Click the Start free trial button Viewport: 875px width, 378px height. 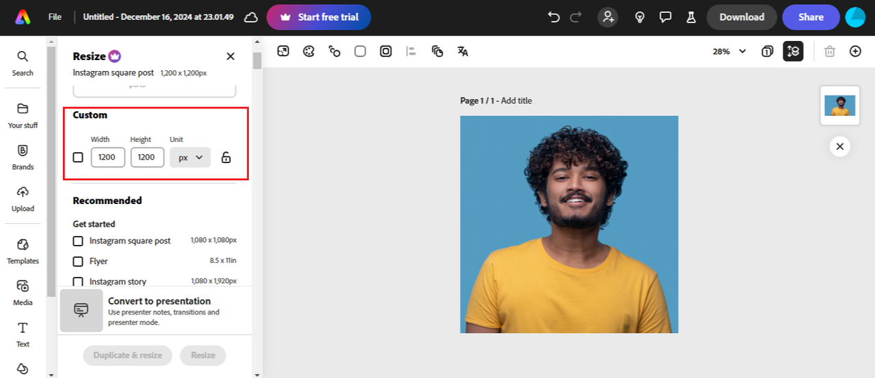click(319, 17)
